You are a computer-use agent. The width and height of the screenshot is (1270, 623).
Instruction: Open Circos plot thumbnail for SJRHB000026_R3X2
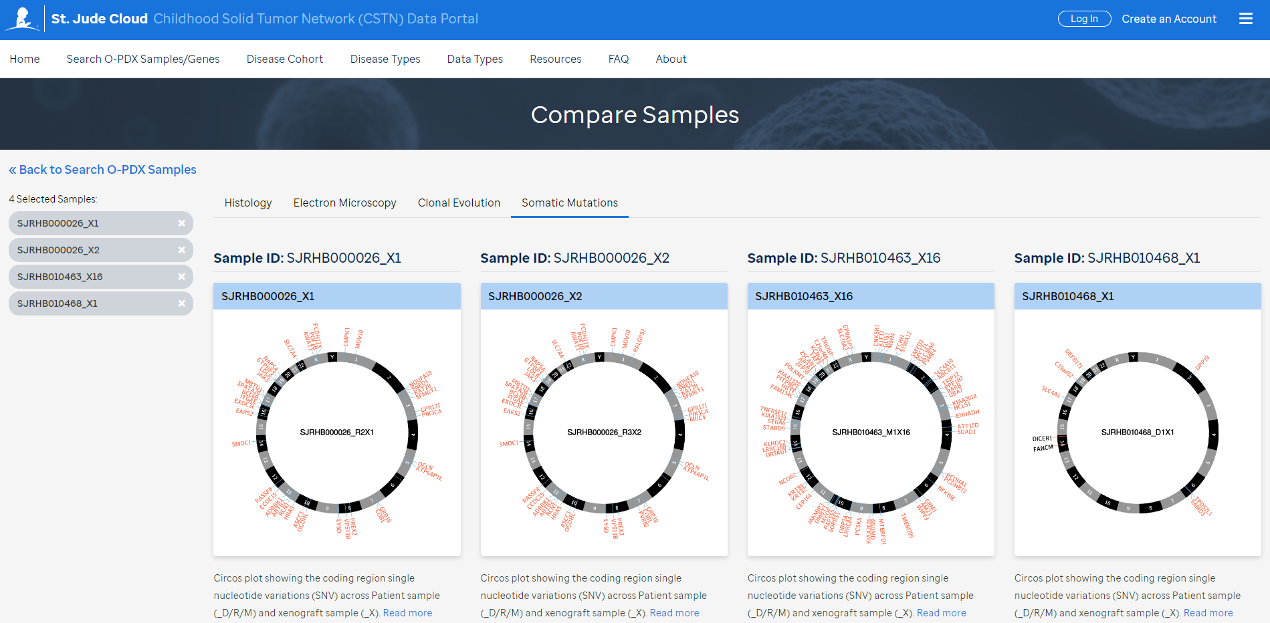604,432
